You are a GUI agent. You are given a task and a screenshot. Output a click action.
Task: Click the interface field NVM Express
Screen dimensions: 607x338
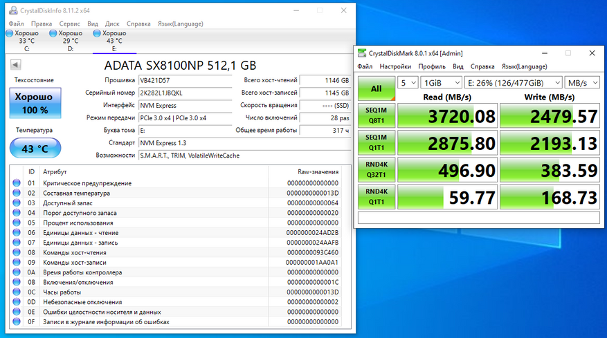[185, 106]
